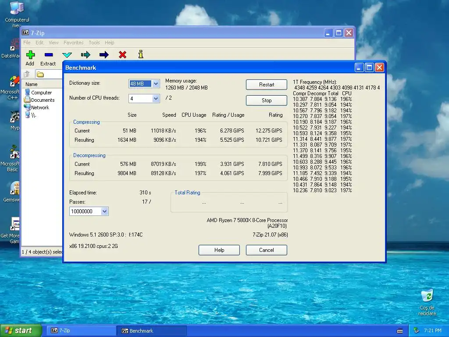Switch to 7-Zip taskbar button
Image resolution: width=449 pixels, height=337 pixels.
81,330
